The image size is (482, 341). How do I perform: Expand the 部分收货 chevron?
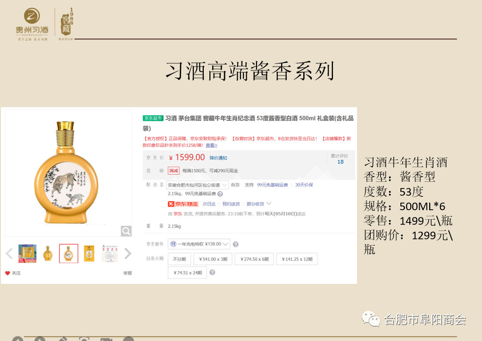point(269,204)
